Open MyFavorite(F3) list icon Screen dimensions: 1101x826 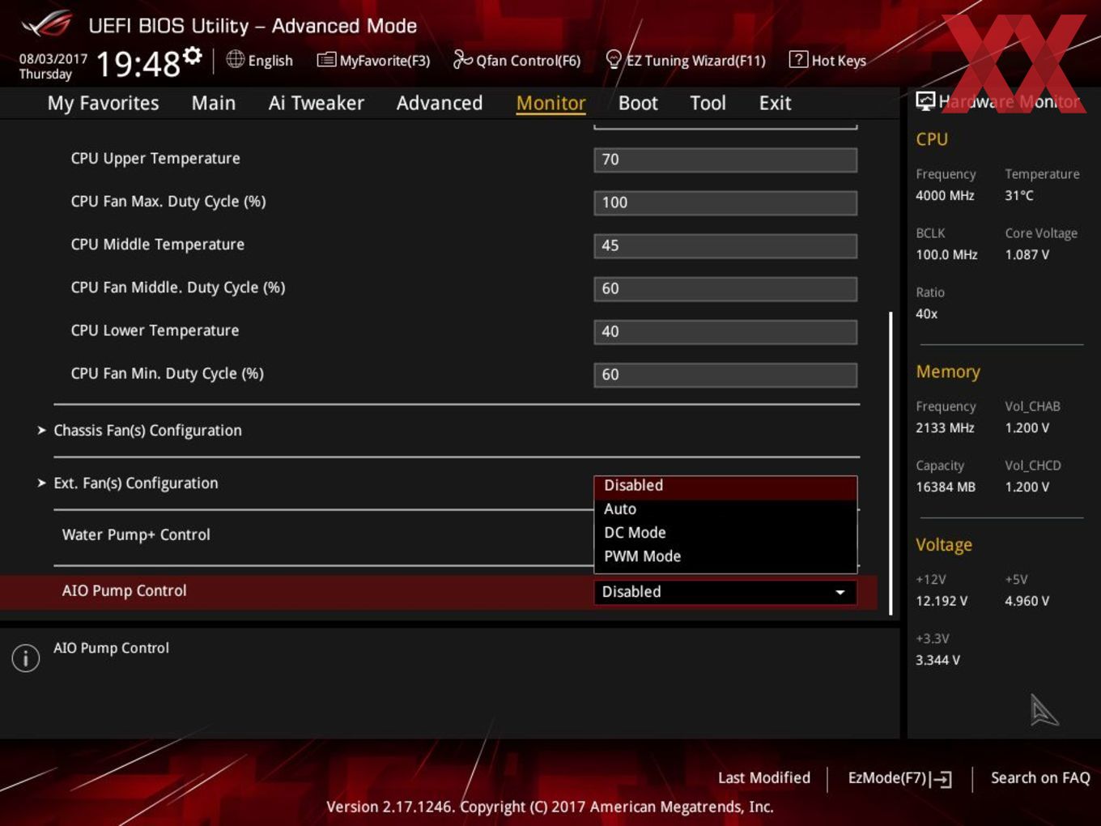click(325, 60)
